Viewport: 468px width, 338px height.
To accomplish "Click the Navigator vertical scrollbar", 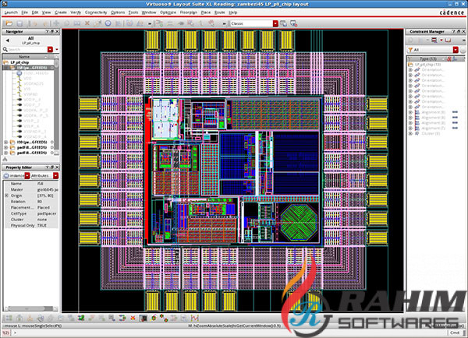I will pos(56,104).
